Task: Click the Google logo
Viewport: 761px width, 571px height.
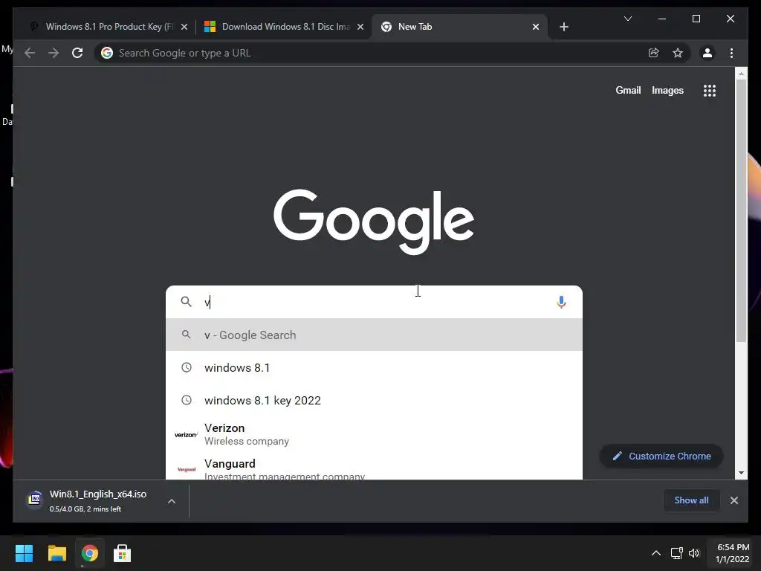Action: coord(374,222)
